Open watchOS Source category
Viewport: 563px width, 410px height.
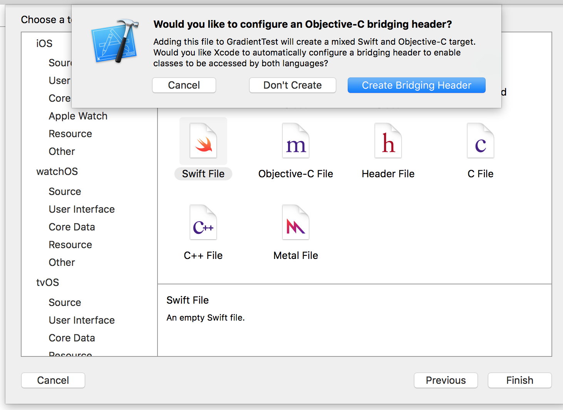pos(65,192)
